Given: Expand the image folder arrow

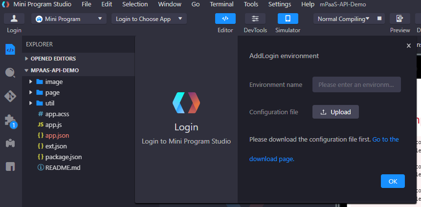Looking at the screenshot, I should point(31,82).
